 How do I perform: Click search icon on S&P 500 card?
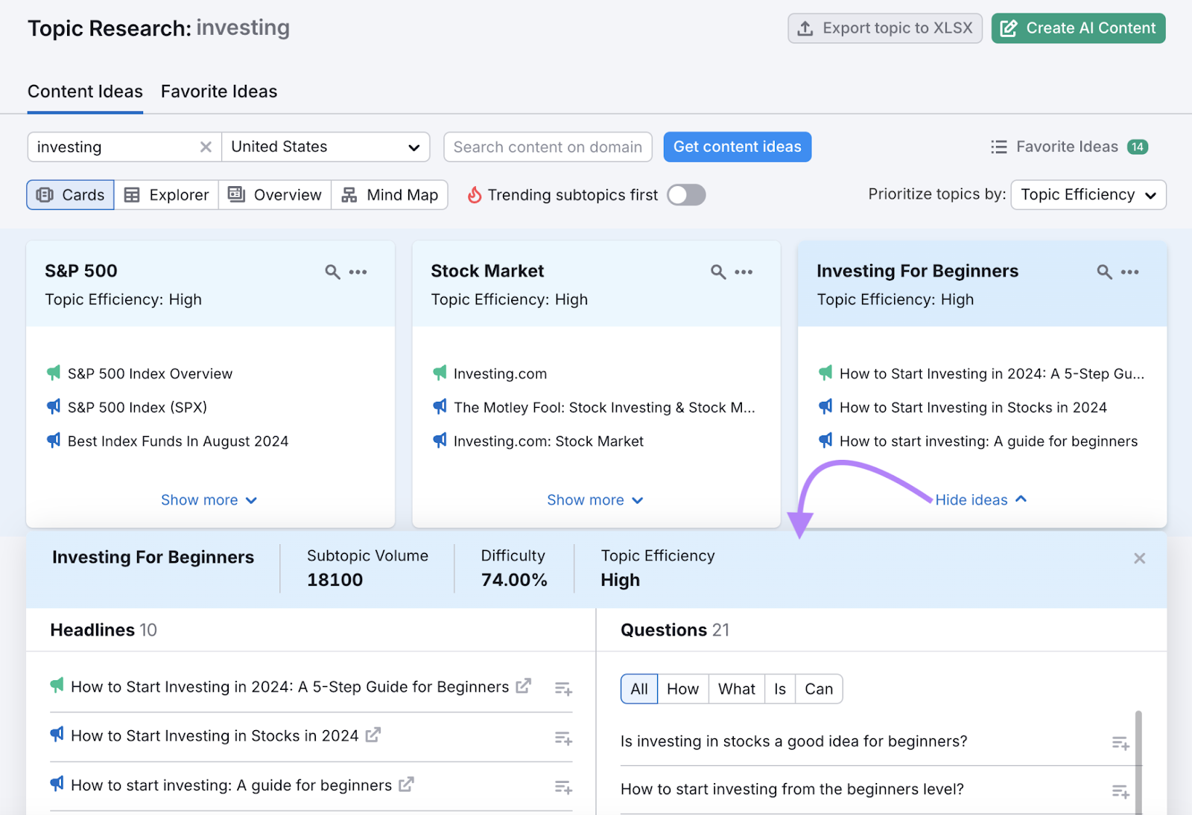(x=332, y=272)
